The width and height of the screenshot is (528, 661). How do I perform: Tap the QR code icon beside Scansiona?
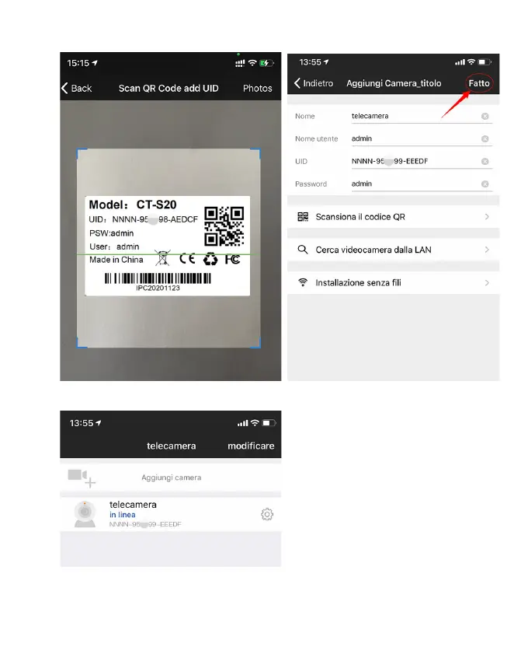tap(303, 217)
